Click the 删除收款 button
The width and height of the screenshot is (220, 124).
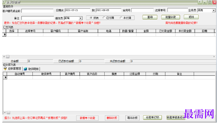[112, 118]
